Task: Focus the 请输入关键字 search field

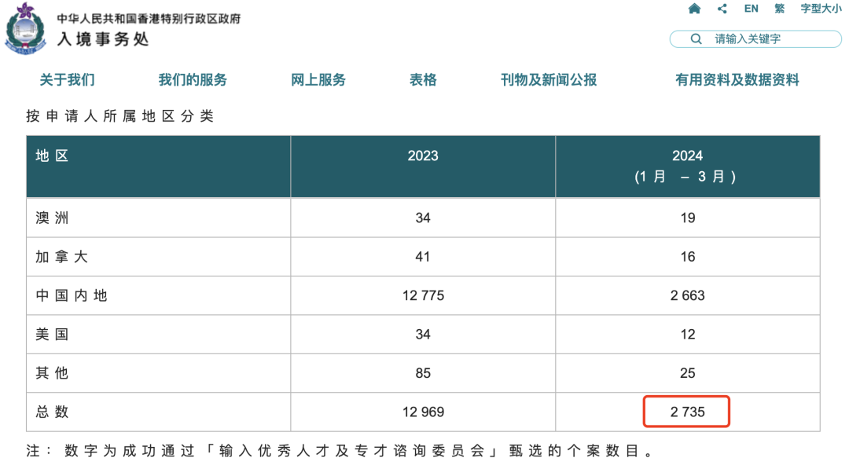Action: point(756,39)
